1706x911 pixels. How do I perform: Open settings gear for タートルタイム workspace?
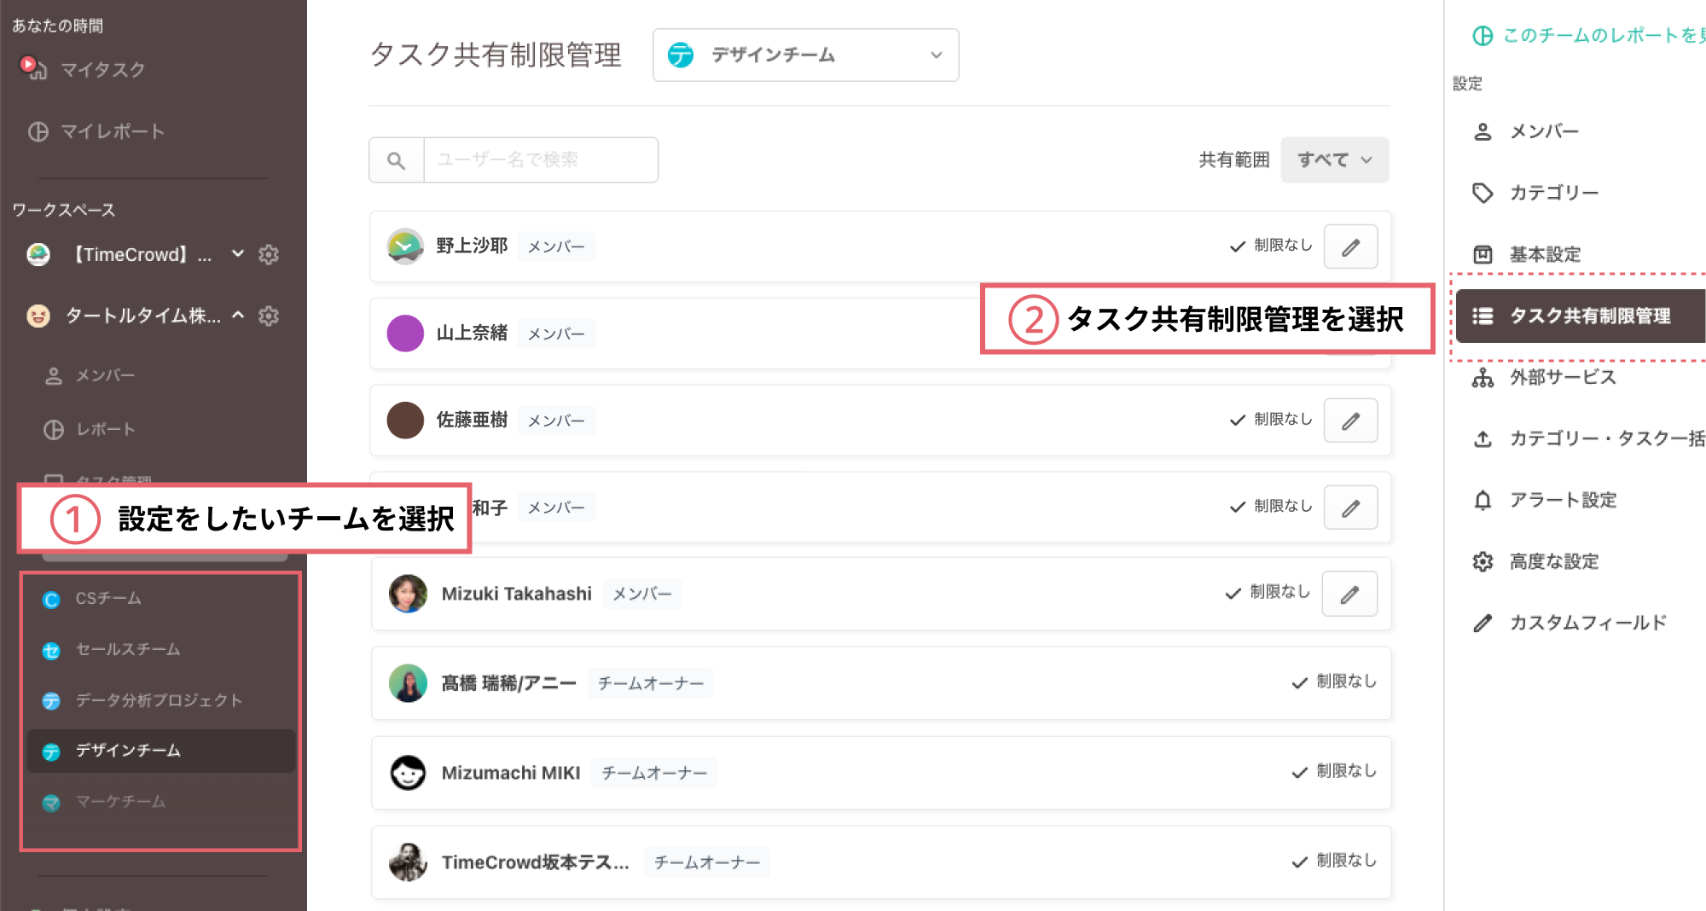click(x=269, y=316)
